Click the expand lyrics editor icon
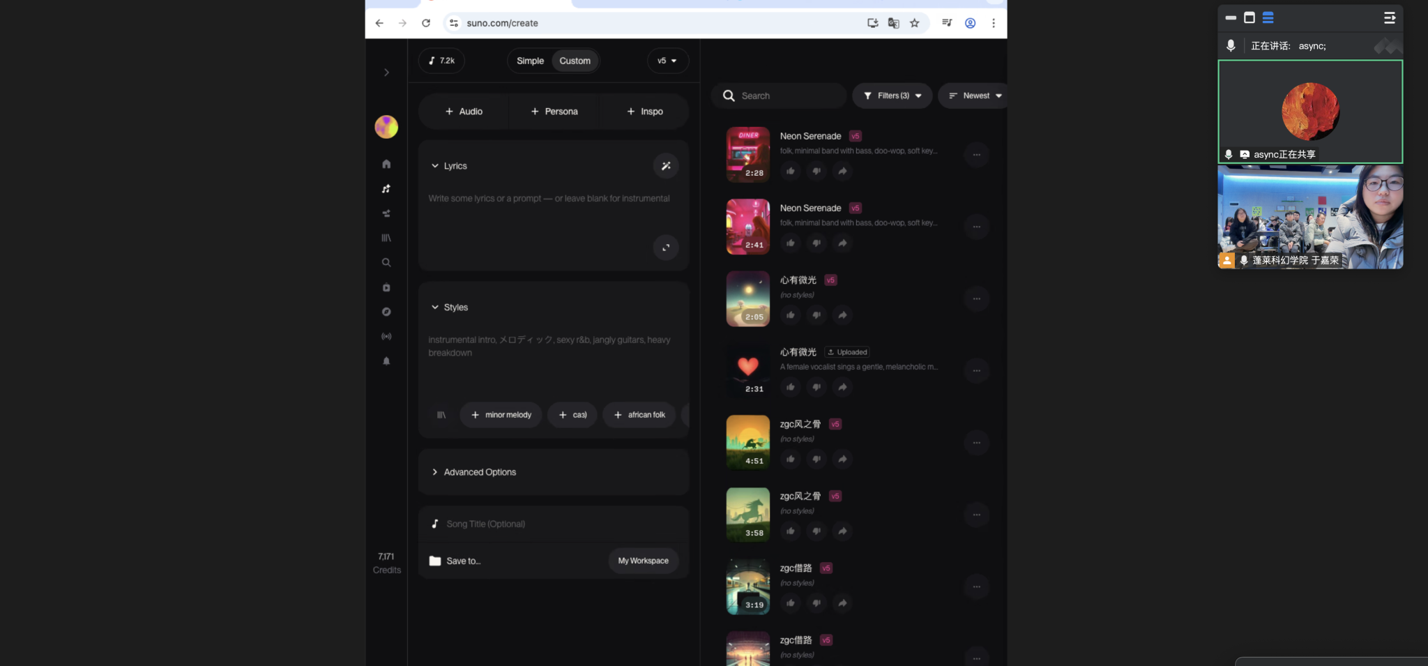 point(666,248)
